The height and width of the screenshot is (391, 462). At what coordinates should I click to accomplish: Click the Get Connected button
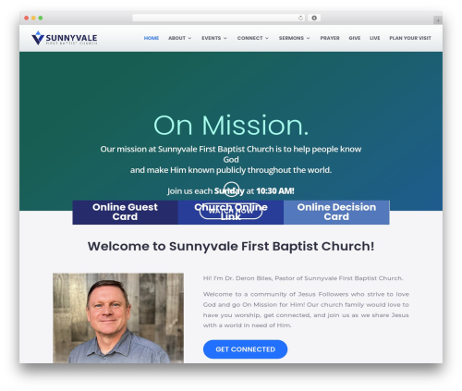[x=245, y=349]
